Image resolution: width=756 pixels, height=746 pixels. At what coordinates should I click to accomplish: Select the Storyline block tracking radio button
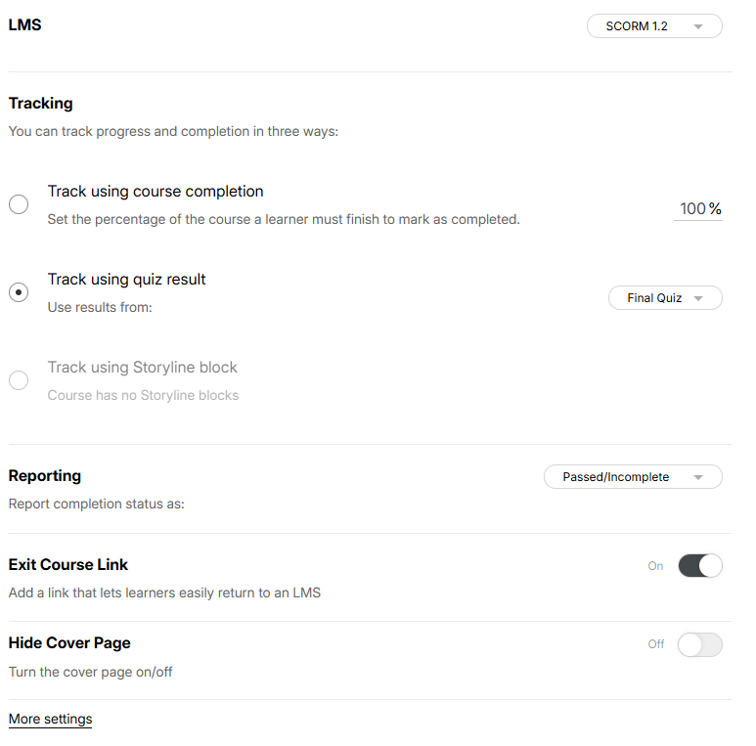19,380
